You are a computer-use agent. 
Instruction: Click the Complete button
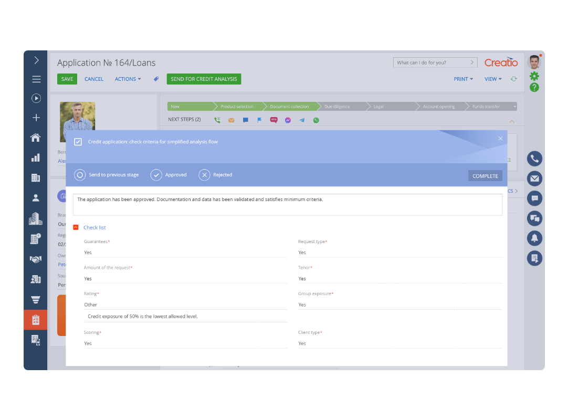(485, 176)
